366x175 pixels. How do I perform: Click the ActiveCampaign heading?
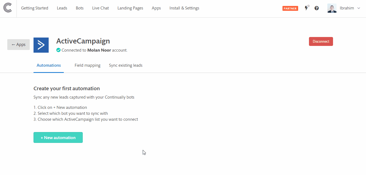click(x=83, y=41)
